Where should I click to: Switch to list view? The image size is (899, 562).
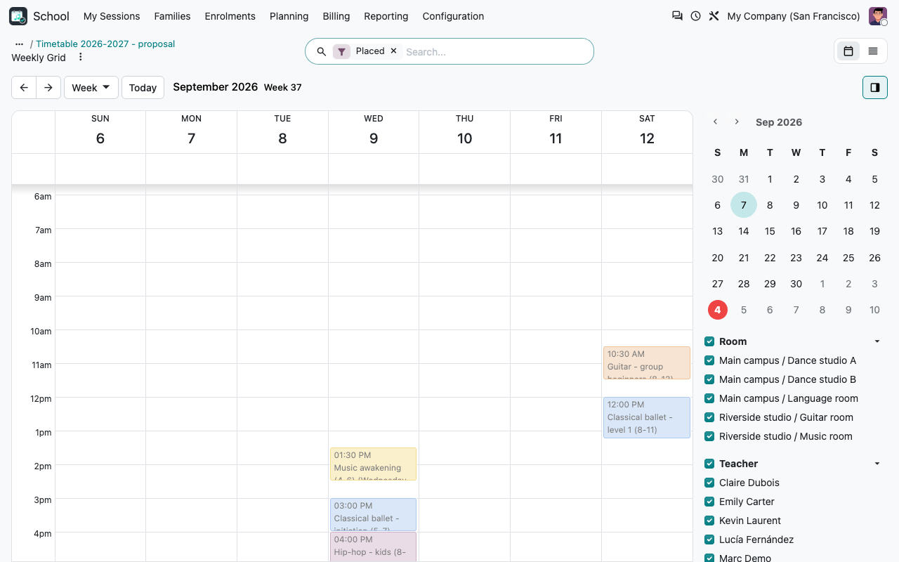click(x=873, y=51)
